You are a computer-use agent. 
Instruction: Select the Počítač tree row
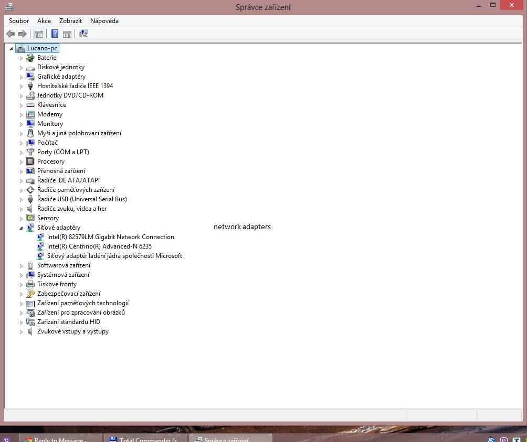(x=47, y=143)
